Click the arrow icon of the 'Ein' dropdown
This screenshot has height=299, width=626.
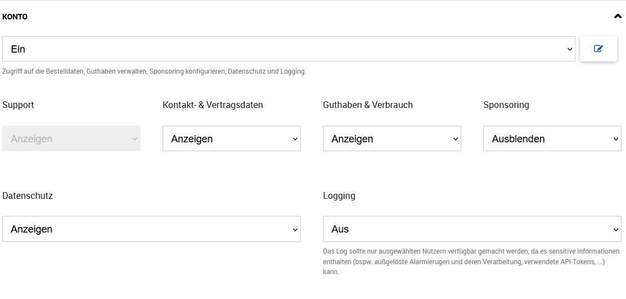[x=570, y=49]
